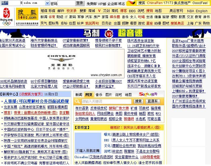Select the 地图 tab in the Sogou search box
This screenshot has height=166, width=211.
[128, 95]
